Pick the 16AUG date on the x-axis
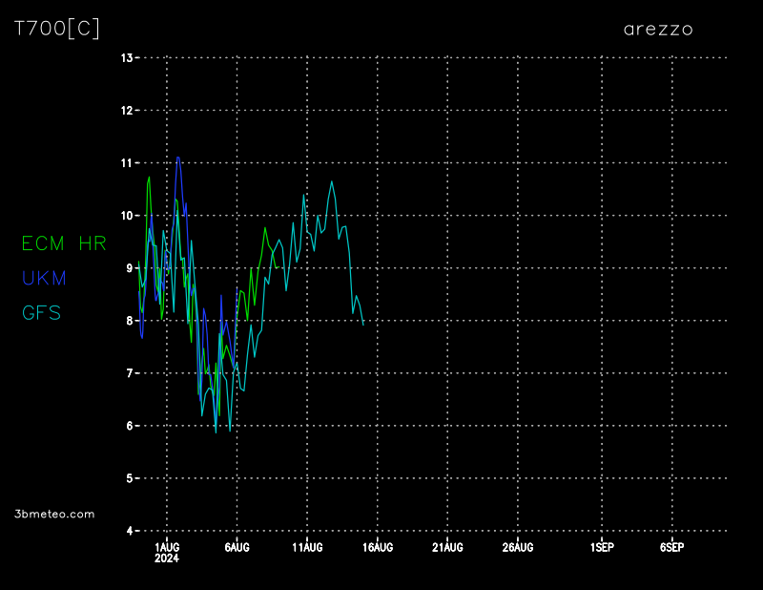Image resolution: width=763 pixels, height=590 pixels. click(x=377, y=547)
